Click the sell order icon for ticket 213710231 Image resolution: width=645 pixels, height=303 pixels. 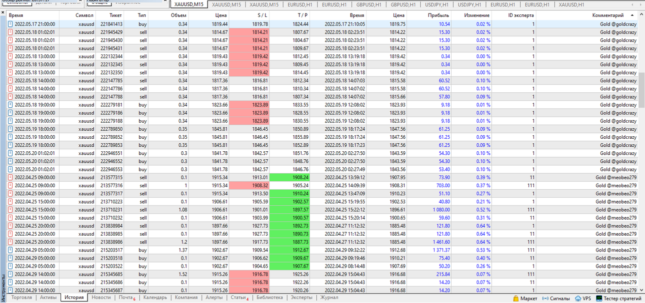(10, 210)
